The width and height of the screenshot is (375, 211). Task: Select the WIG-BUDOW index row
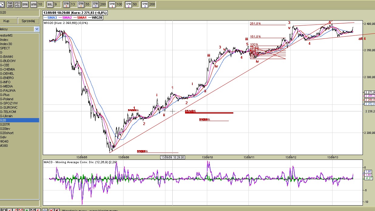coord(19,61)
